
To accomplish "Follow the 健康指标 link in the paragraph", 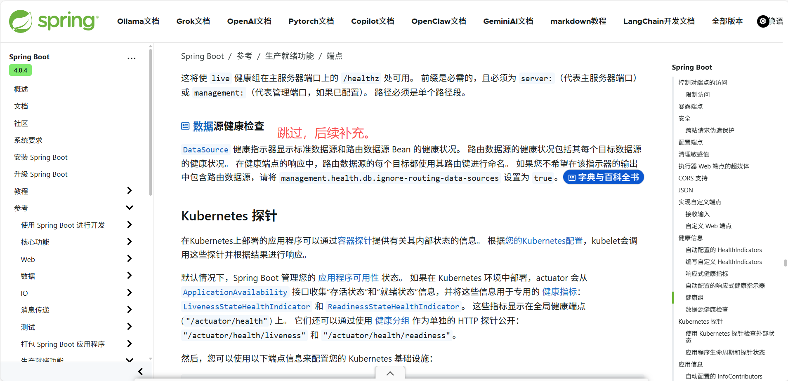I will pyautogui.click(x=559, y=292).
